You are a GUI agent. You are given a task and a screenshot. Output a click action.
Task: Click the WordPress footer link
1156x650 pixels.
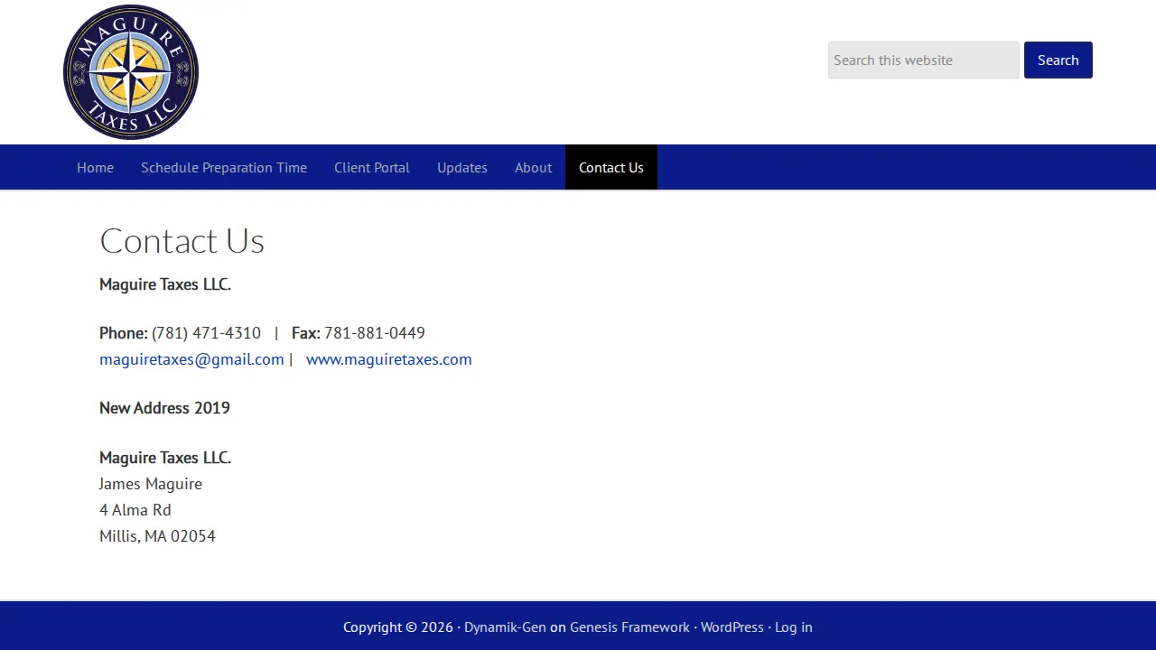tap(732, 627)
